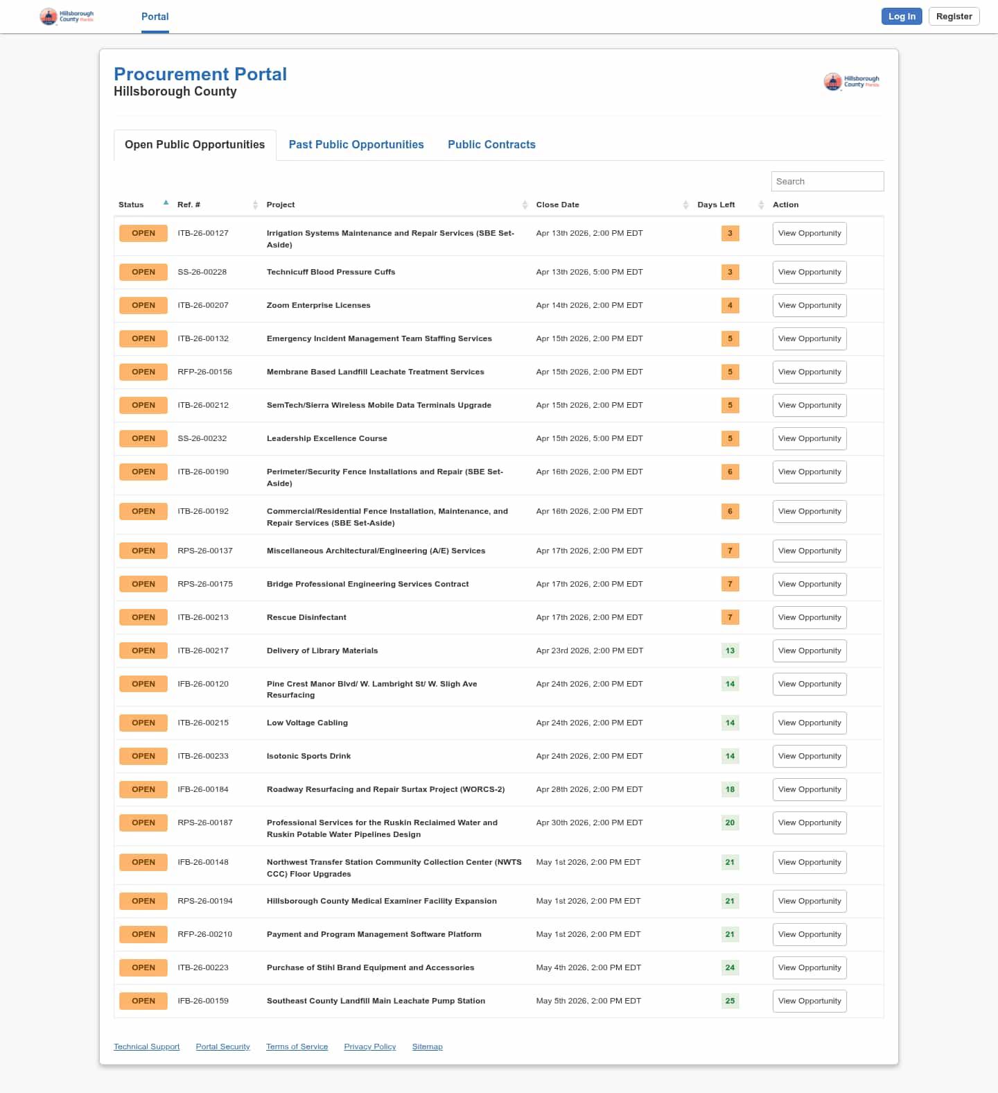Click the Sitemap link in the footer

[427, 1047]
